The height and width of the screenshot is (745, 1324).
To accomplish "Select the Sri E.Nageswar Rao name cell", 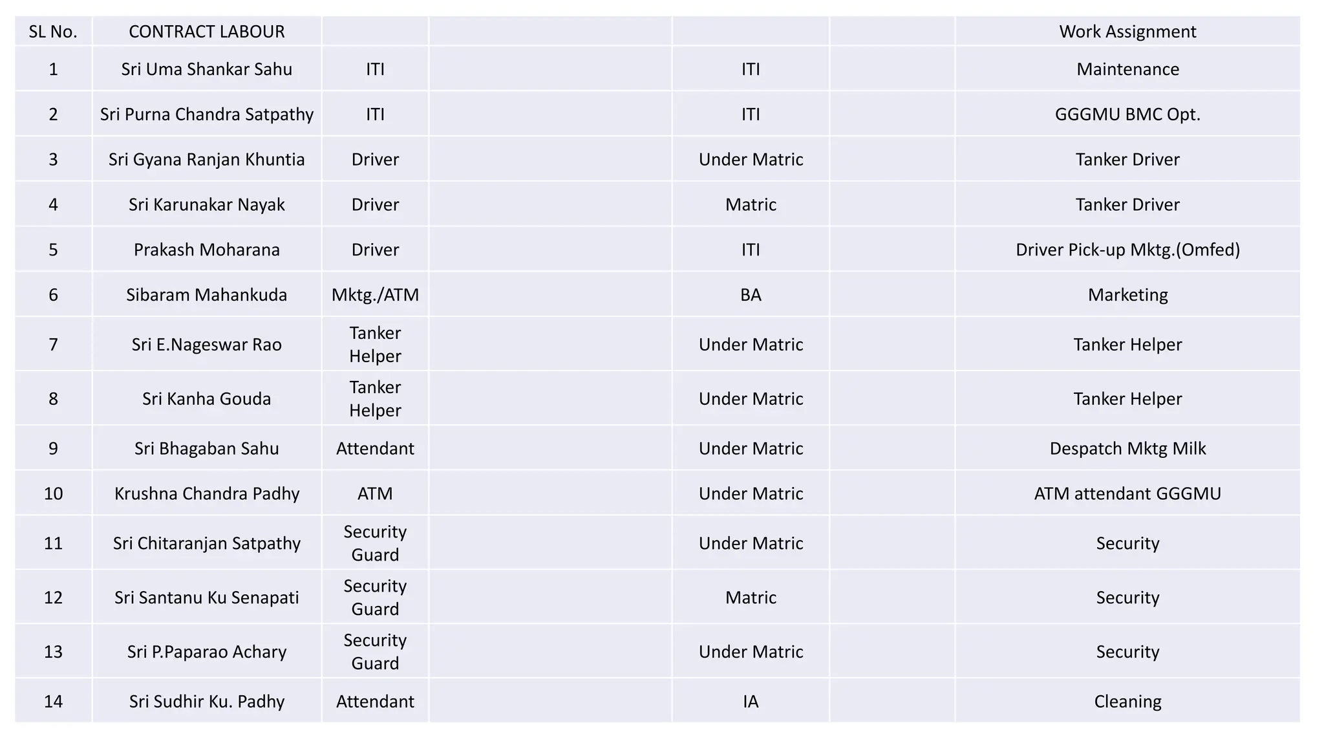I will (207, 344).
